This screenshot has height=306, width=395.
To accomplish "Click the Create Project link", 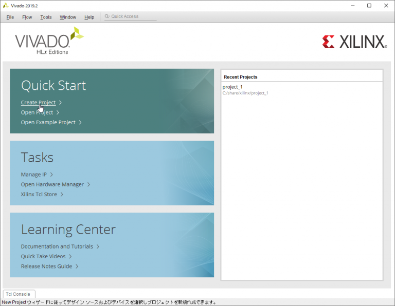I will (38, 103).
